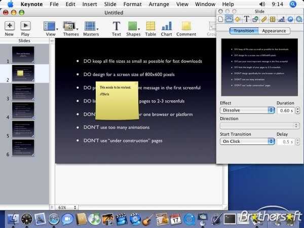Launch iTunes from the Dock
The image size is (304, 228).
pos(94,219)
